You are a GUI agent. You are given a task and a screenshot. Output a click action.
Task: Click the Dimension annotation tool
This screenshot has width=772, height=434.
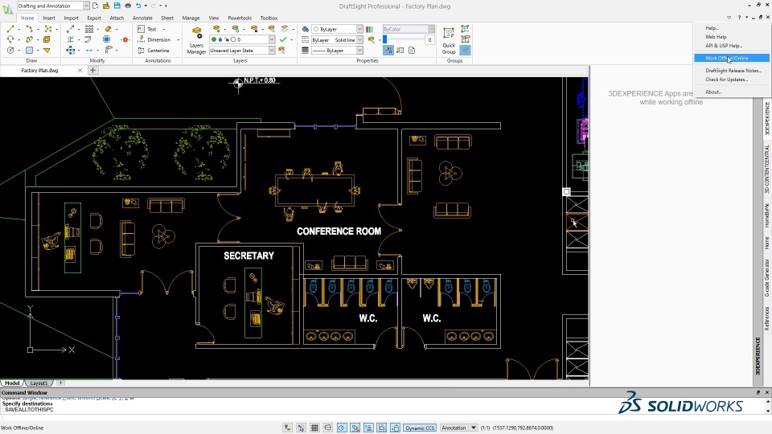tap(154, 39)
